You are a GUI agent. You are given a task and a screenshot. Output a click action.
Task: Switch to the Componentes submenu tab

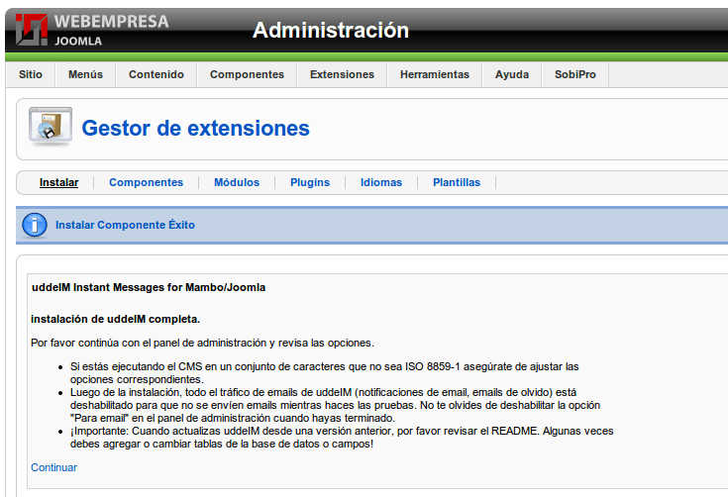pyautogui.click(x=147, y=182)
